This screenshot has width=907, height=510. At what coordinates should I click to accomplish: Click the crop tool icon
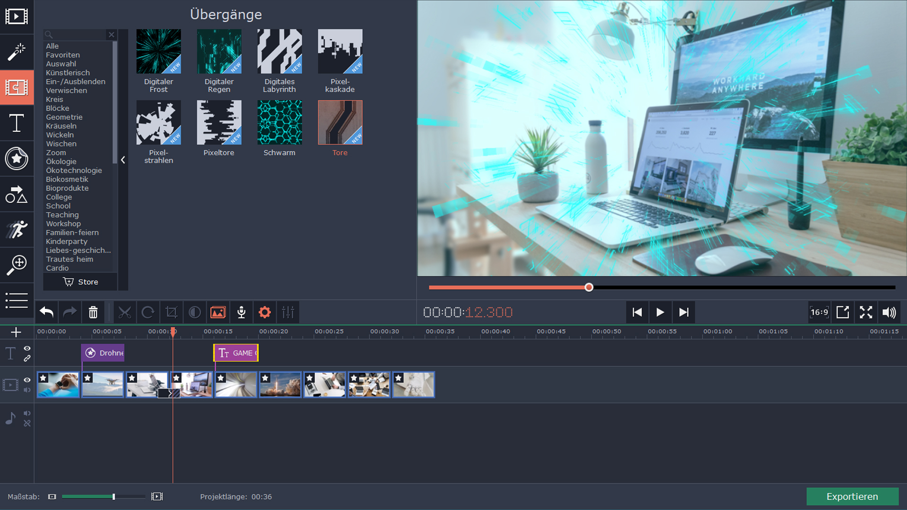[171, 312]
